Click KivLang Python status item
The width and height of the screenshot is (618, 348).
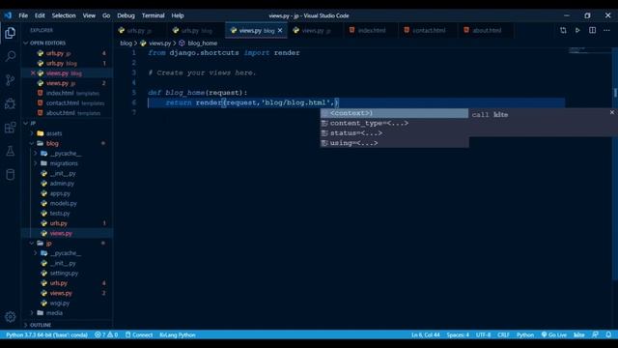[178, 335]
